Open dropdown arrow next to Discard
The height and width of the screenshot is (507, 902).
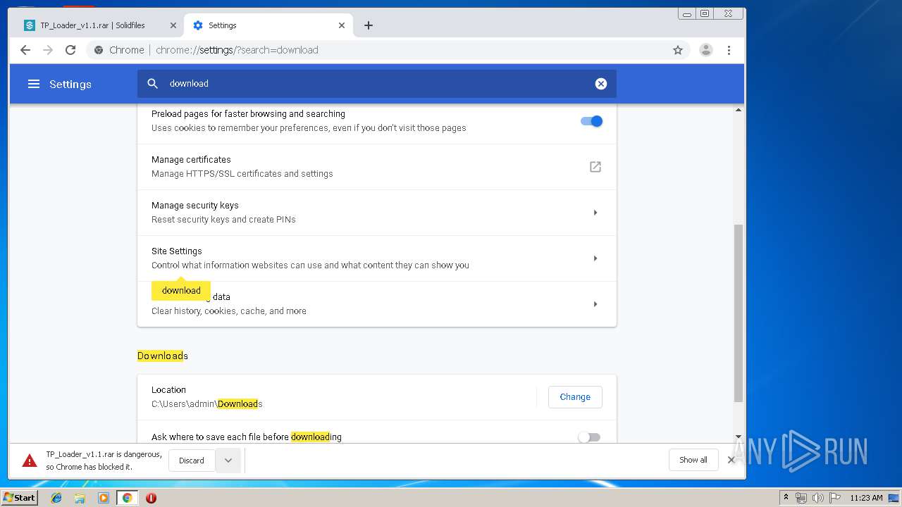coord(228,461)
